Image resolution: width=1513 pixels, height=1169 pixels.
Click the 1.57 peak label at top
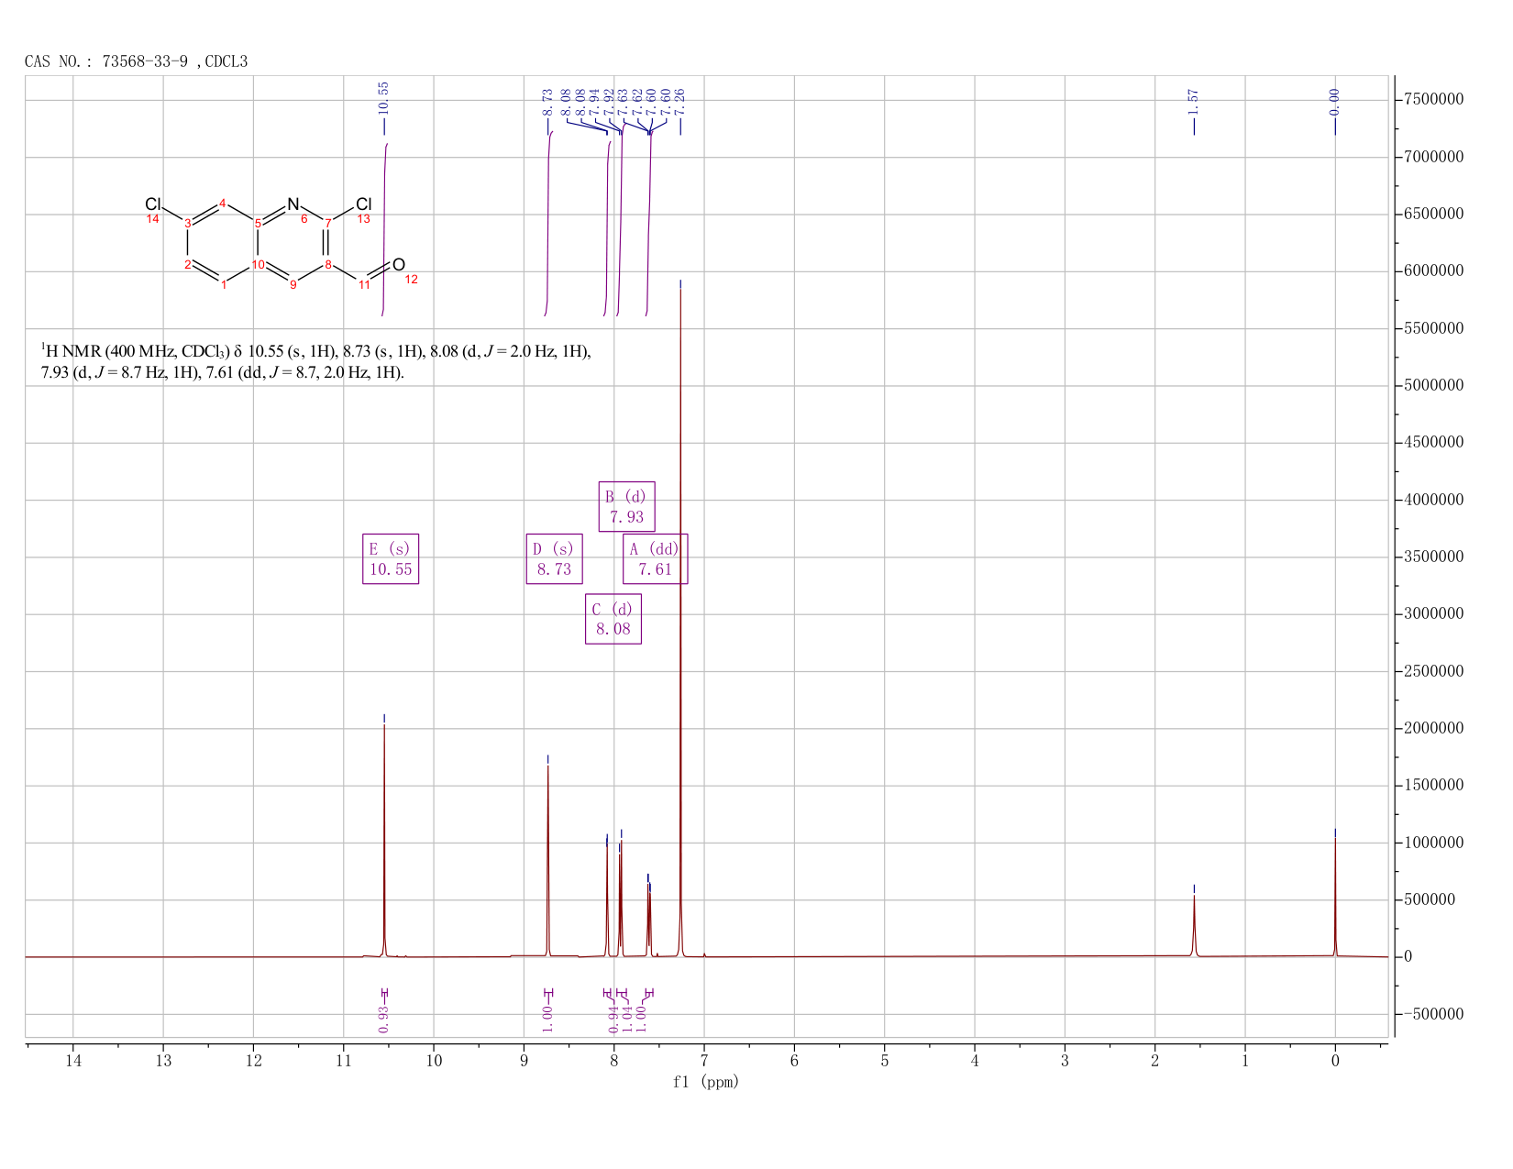pos(1193,101)
